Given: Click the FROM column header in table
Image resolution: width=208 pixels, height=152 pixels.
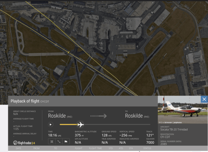Looking at the screenshot, I should click(36, 148).
